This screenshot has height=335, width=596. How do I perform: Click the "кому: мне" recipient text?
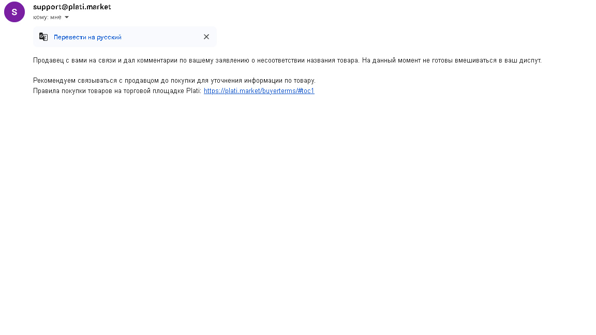(47, 17)
